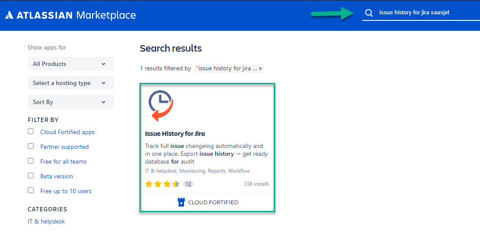Toggle the Free for all teams checkbox
Viewport: 480px width, 233px height.
(31, 161)
